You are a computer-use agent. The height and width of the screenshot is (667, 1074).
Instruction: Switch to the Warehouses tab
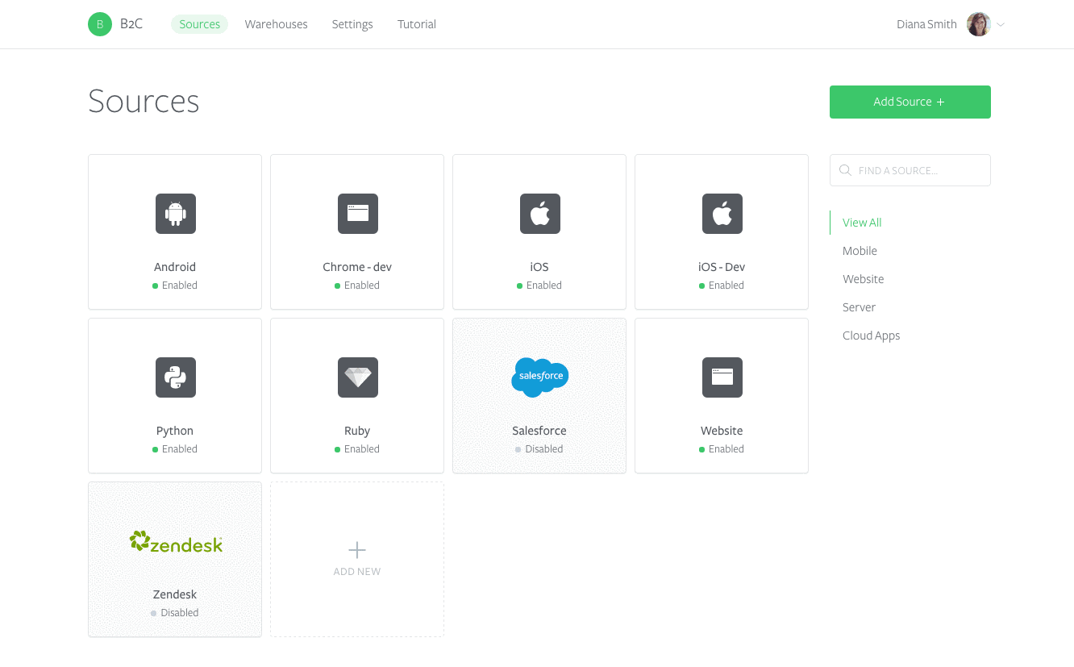click(x=277, y=24)
